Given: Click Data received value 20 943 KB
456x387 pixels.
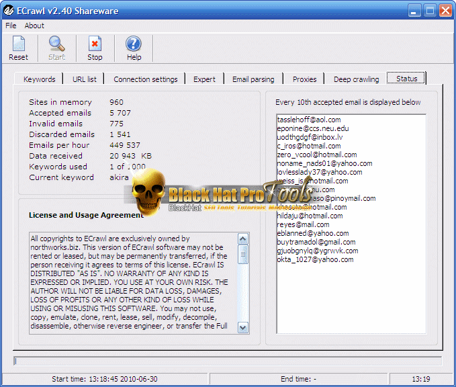Looking at the screenshot, I should pyautogui.click(x=130, y=156).
